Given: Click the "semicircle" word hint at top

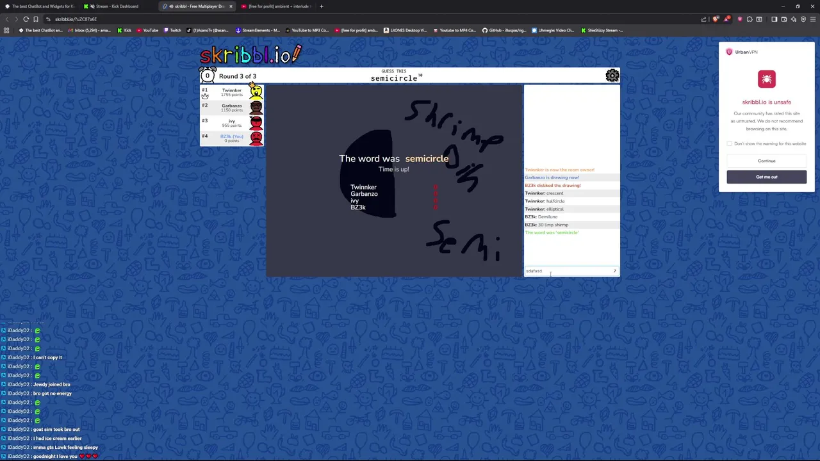Looking at the screenshot, I should tap(394, 78).
